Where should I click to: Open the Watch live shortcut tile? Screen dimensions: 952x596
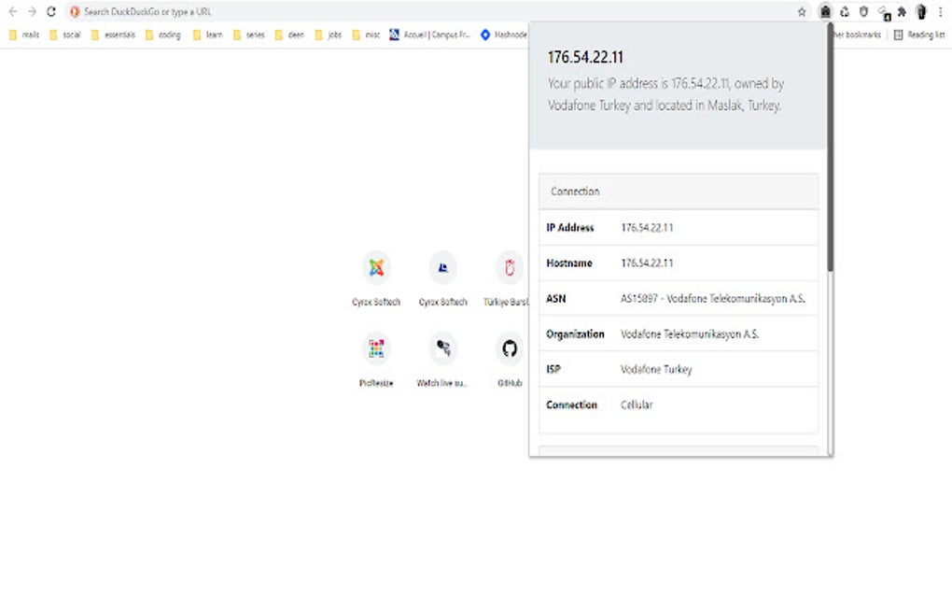pyautogui.click(x=442, y=359)
